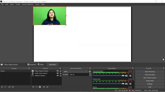Screen dimensions: 165x92
Task: Open Settings from Controls panel
Action: pos(150,84)
